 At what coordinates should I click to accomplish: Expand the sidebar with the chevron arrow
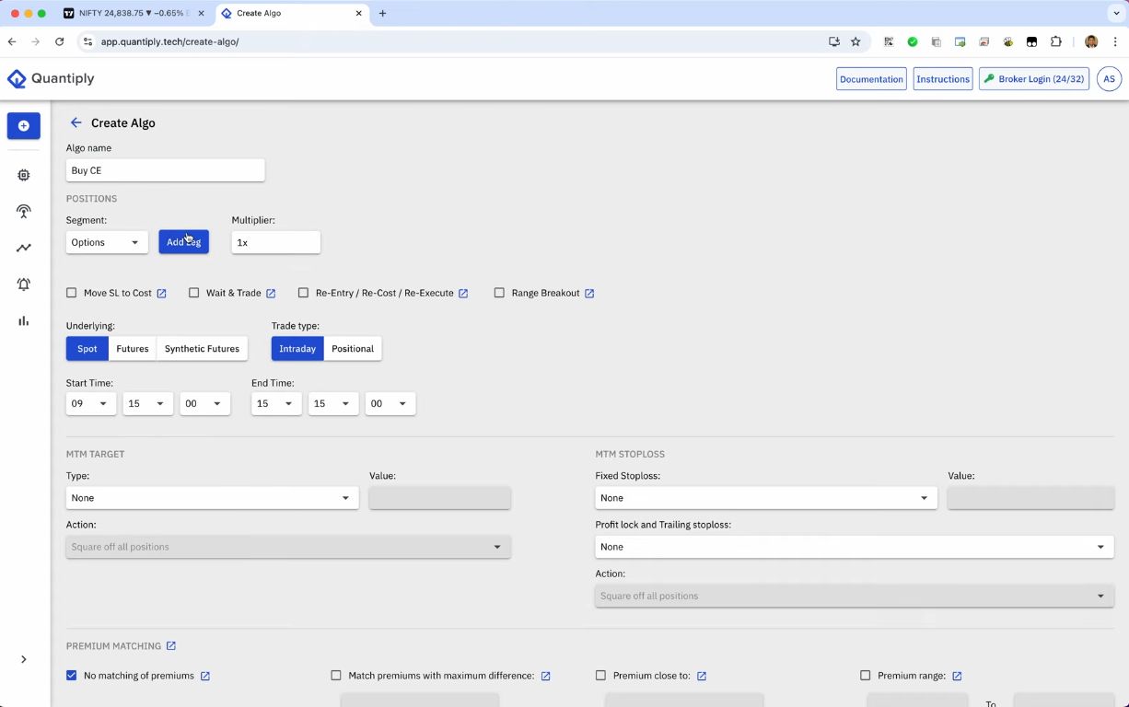click(x=24, y=659)
